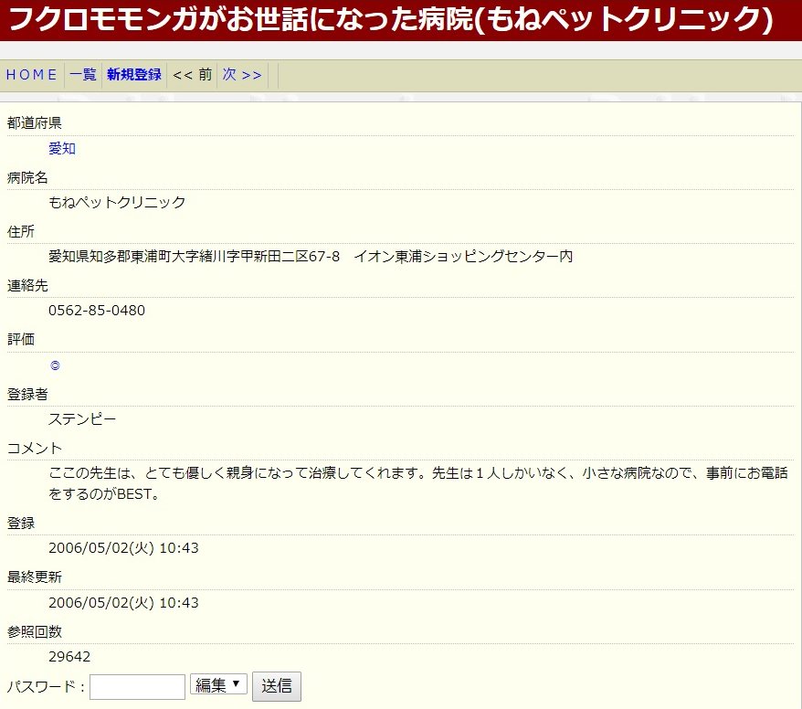This screenshot has height=709, width=802.
Task: Focus the パスワード input field
Action: point(137,686)
